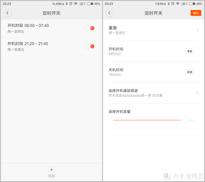This screenshot has width=205, height=182.
Task: Tap the 周一至周五 repeat value on right screen
Action: coord(117,33)
